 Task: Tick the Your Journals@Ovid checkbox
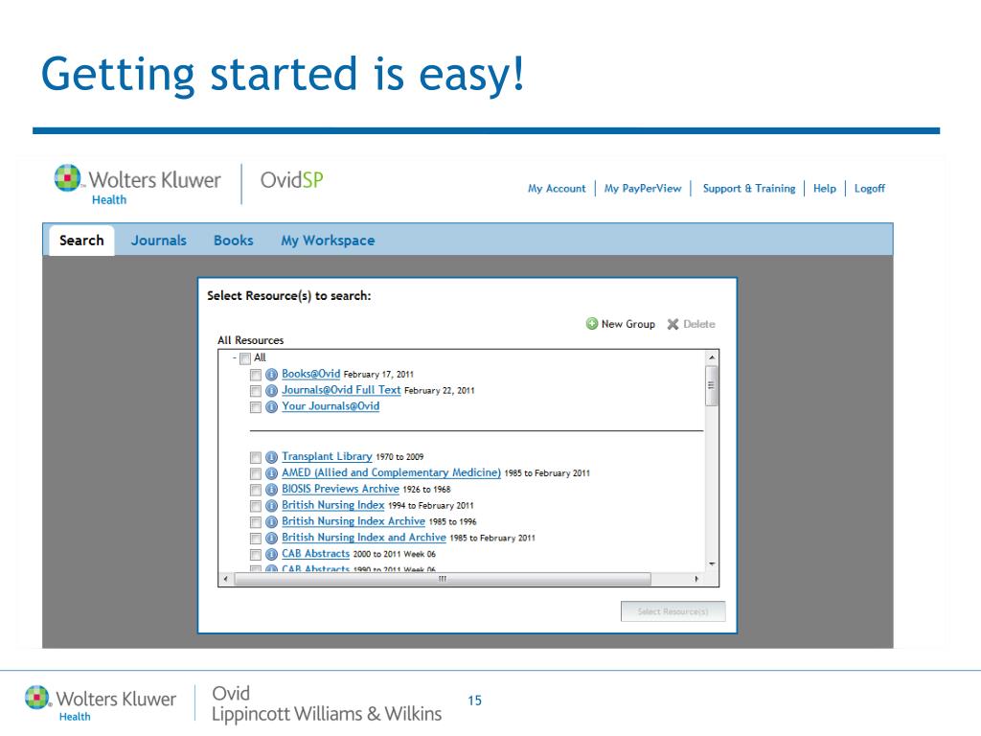pos(255,407)
